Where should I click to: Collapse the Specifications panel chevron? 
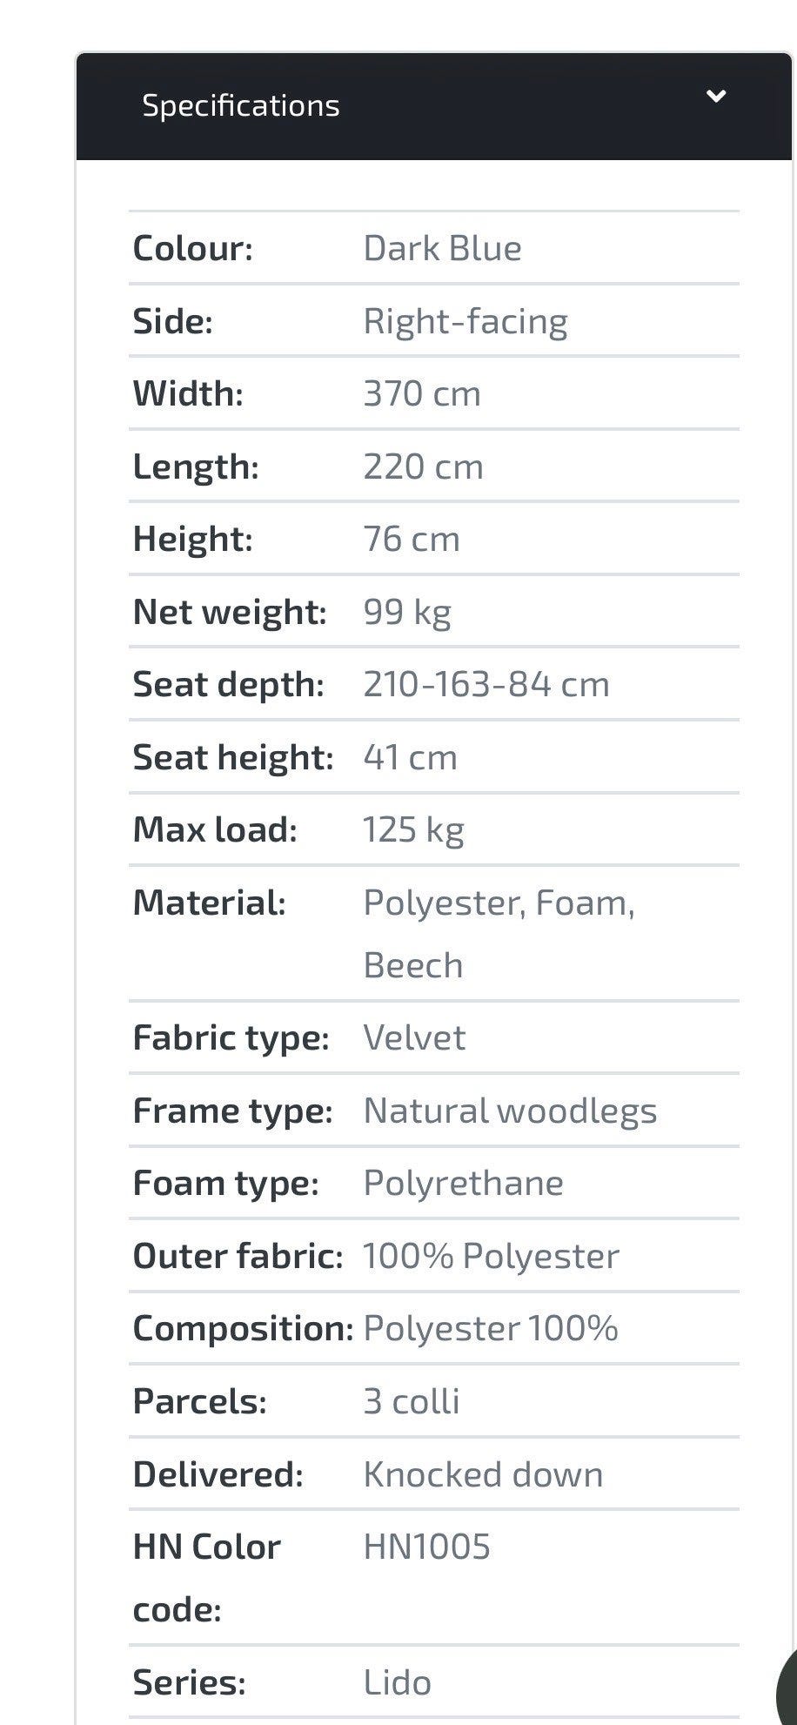715,97
